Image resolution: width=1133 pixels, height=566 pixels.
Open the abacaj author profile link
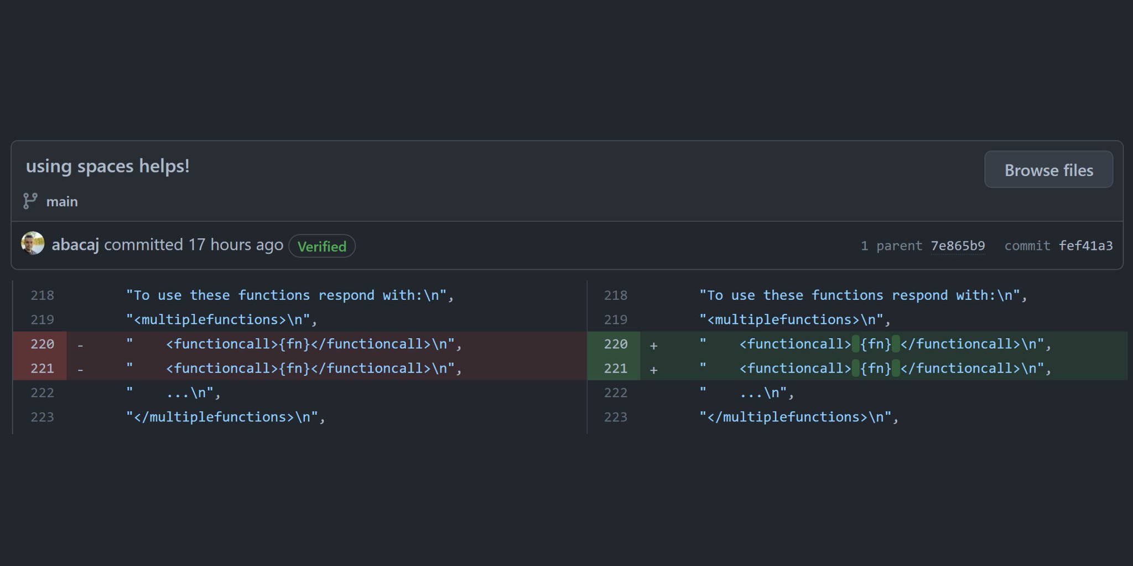75,245
